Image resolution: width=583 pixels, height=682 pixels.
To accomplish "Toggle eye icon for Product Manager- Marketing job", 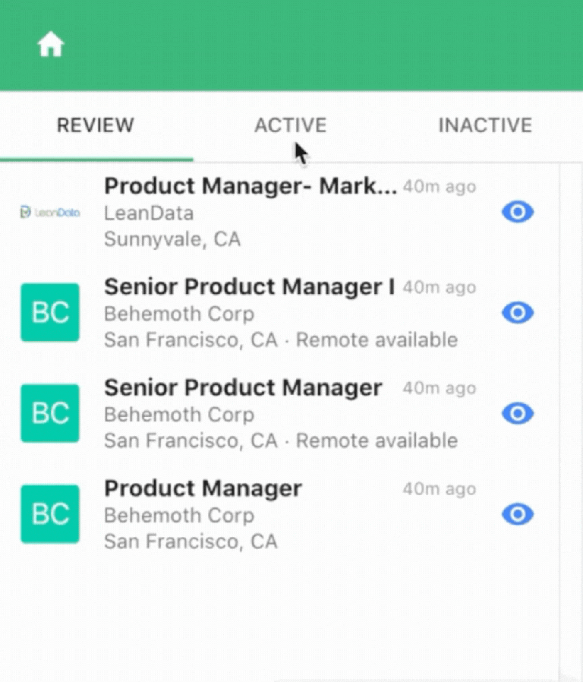I will click(518, 213).
